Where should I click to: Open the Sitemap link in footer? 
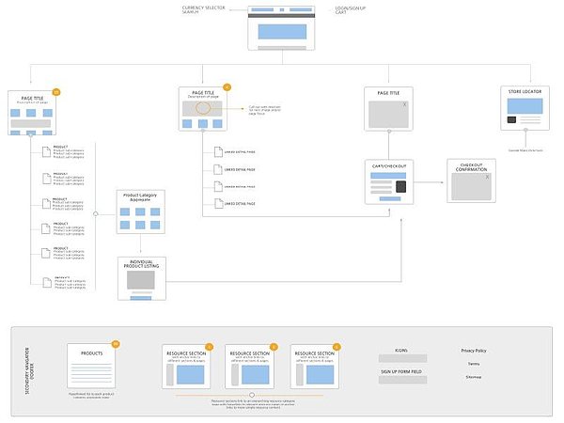pyautogui.click(x=474, y=377)
